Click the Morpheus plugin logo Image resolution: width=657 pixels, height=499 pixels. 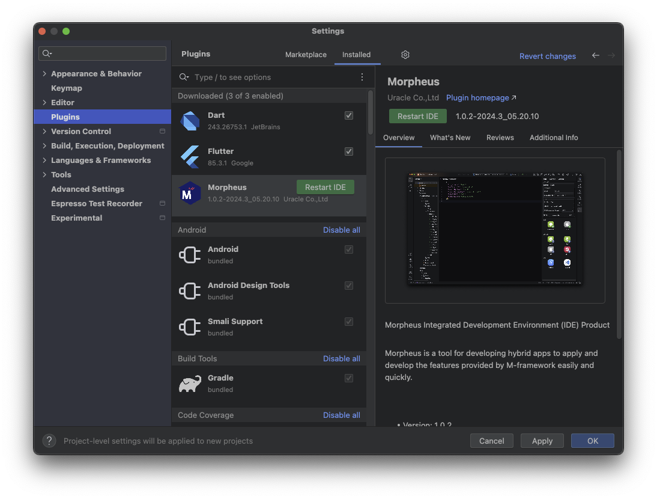[x=190, y=193]
